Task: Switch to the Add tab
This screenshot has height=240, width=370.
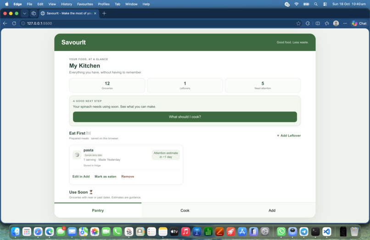Action: pyautogui.click(x=272, y=210)
